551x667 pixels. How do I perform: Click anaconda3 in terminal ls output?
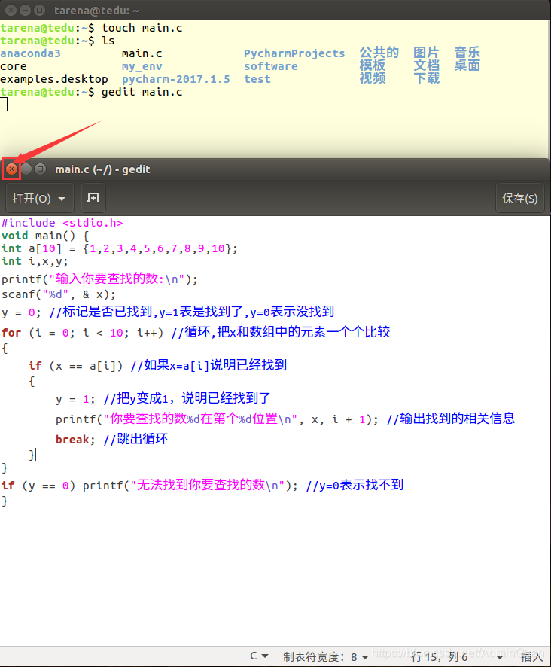[30, 53]
